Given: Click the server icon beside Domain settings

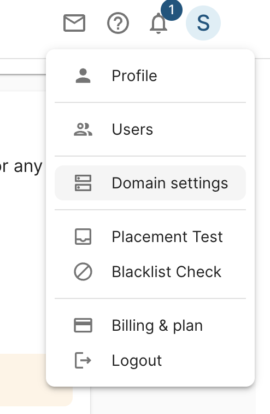Looking at the screenshot, I should [83, 183].
